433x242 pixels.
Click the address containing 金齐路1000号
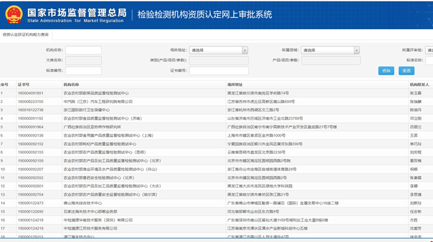click(257, 136)
